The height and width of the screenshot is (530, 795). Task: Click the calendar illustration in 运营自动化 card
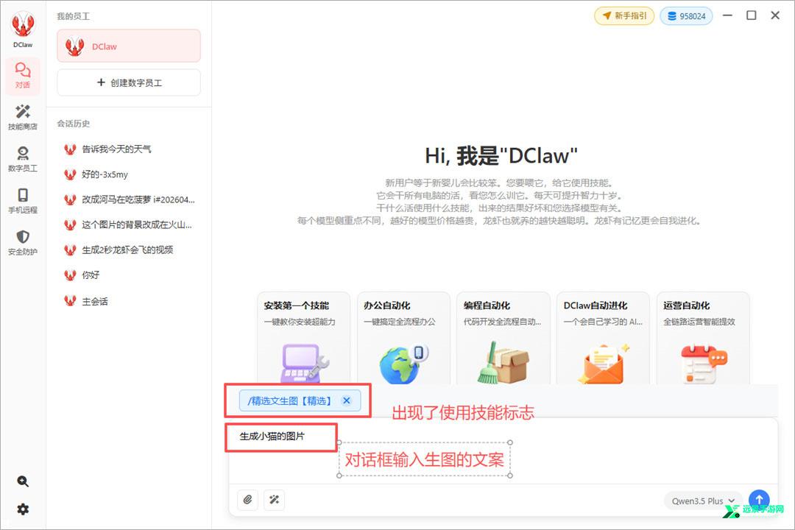click(x=704, y=364)
